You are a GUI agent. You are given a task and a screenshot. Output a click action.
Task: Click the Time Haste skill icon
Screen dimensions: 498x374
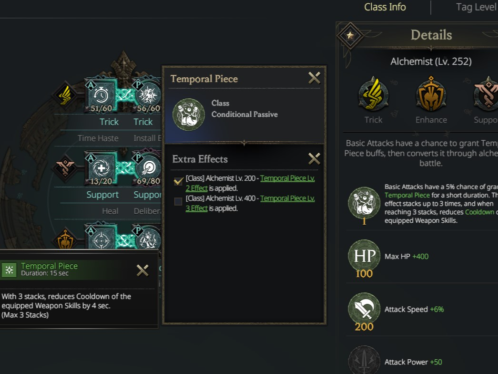coord(101,95)
